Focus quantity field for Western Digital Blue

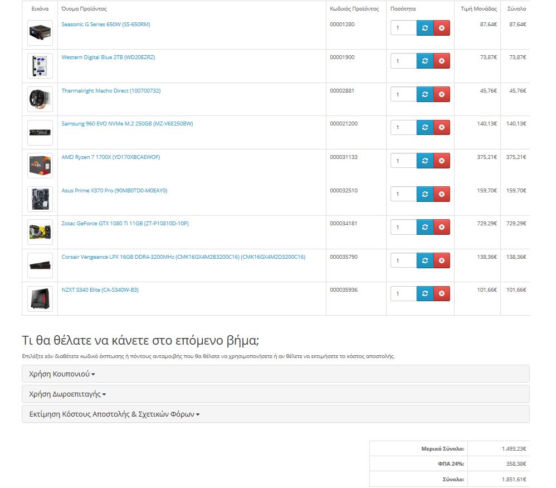[403, 61]
